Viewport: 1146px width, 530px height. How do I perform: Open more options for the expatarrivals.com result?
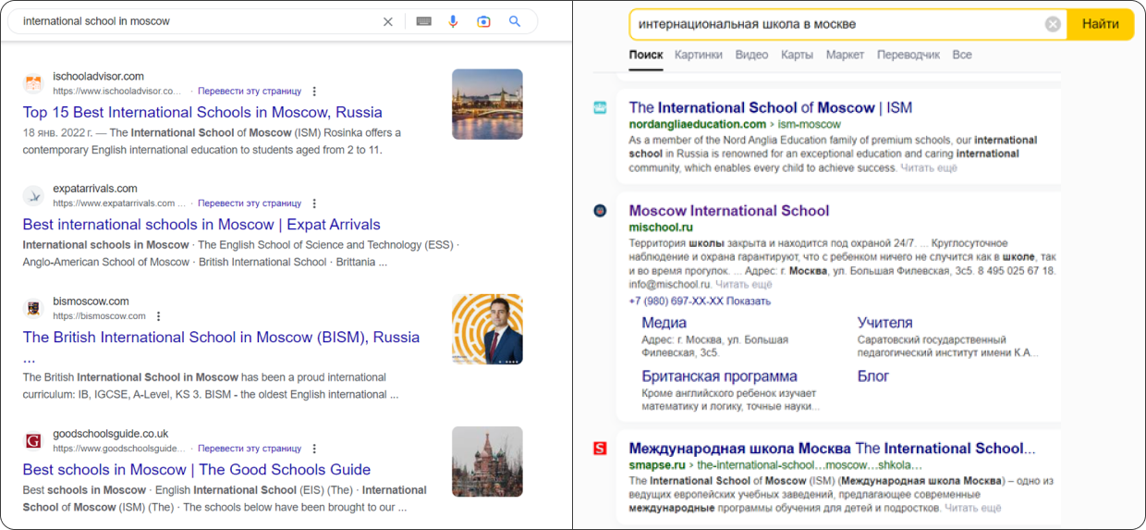314,203
